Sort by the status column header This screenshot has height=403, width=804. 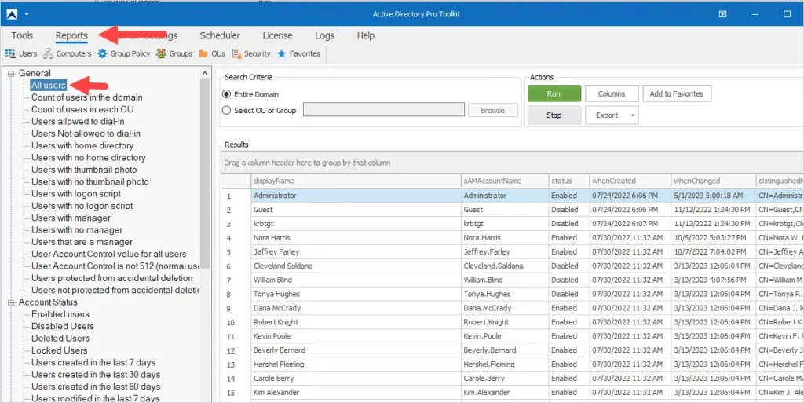(569, 181)
